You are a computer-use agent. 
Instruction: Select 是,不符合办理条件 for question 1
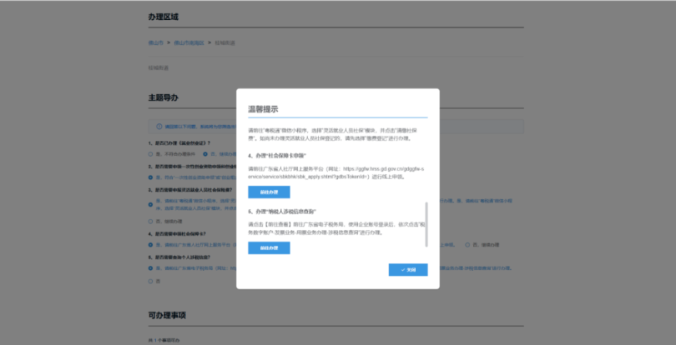coord(150,154)
